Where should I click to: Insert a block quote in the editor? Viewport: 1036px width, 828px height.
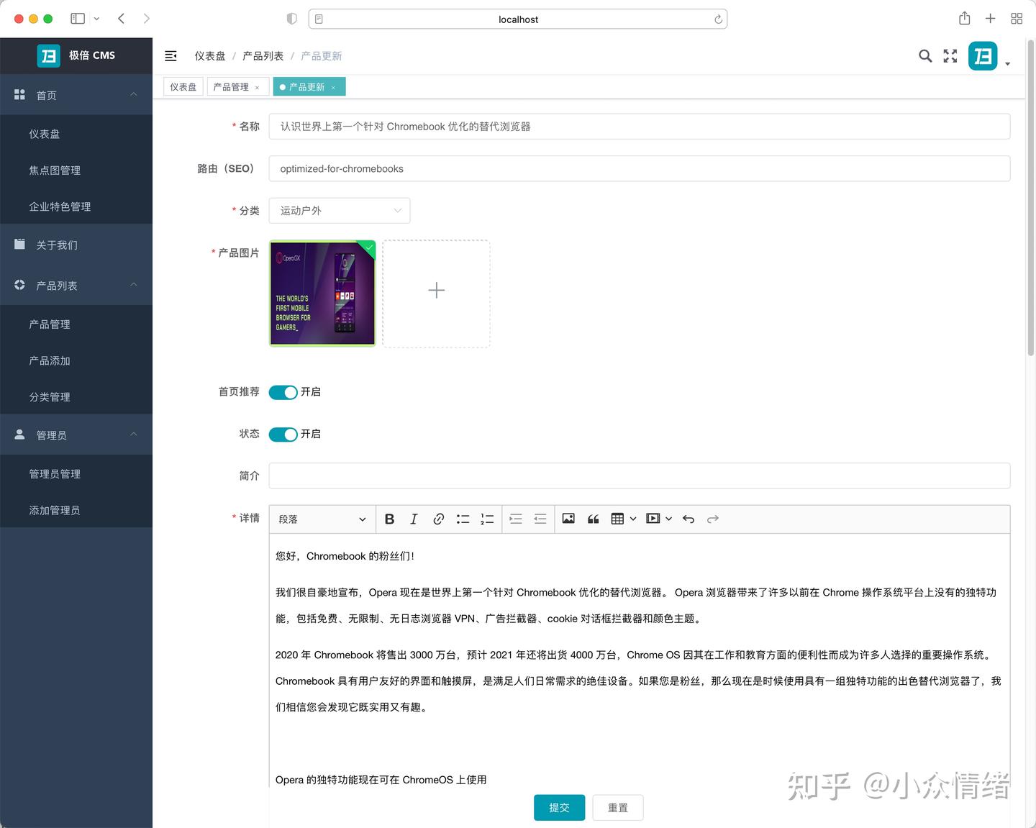593,519
